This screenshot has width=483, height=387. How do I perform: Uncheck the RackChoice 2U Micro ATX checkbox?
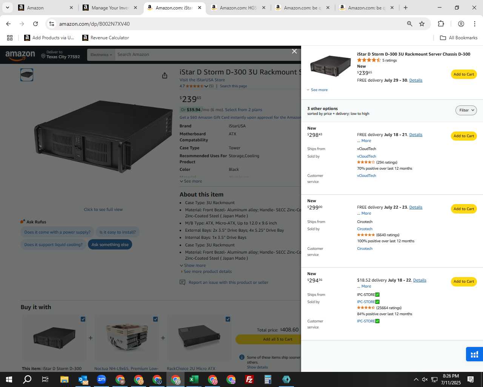pos(228,319)
